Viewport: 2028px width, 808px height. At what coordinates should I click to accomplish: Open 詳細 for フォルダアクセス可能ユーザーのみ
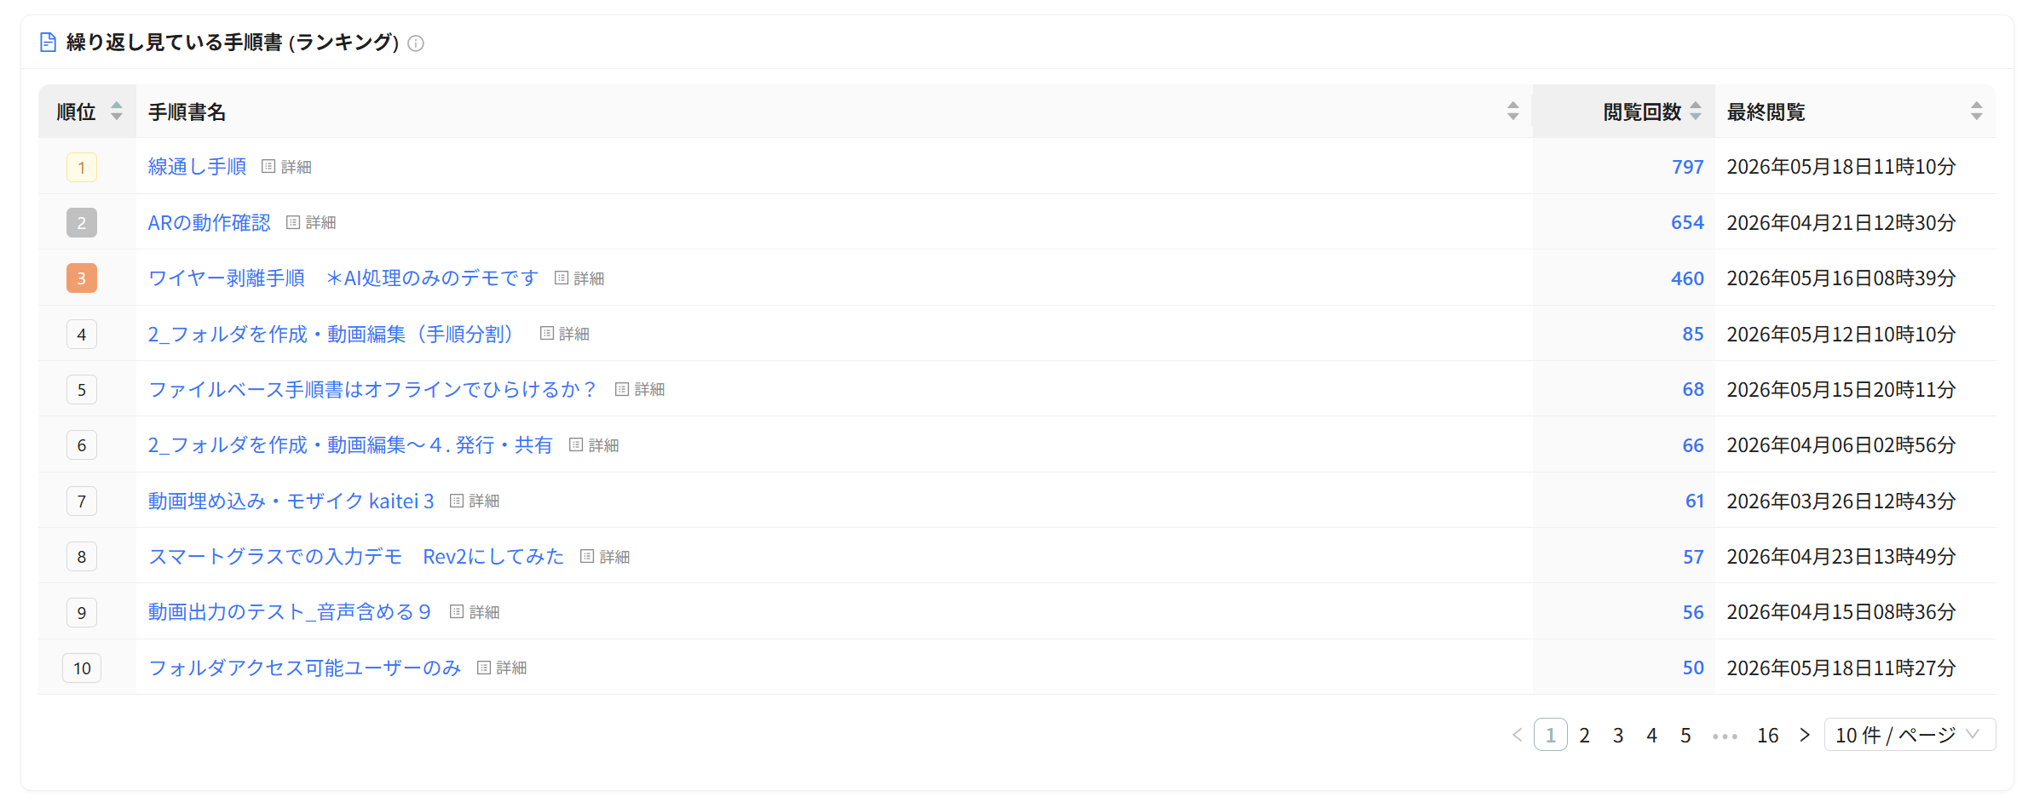pos(502,668)
